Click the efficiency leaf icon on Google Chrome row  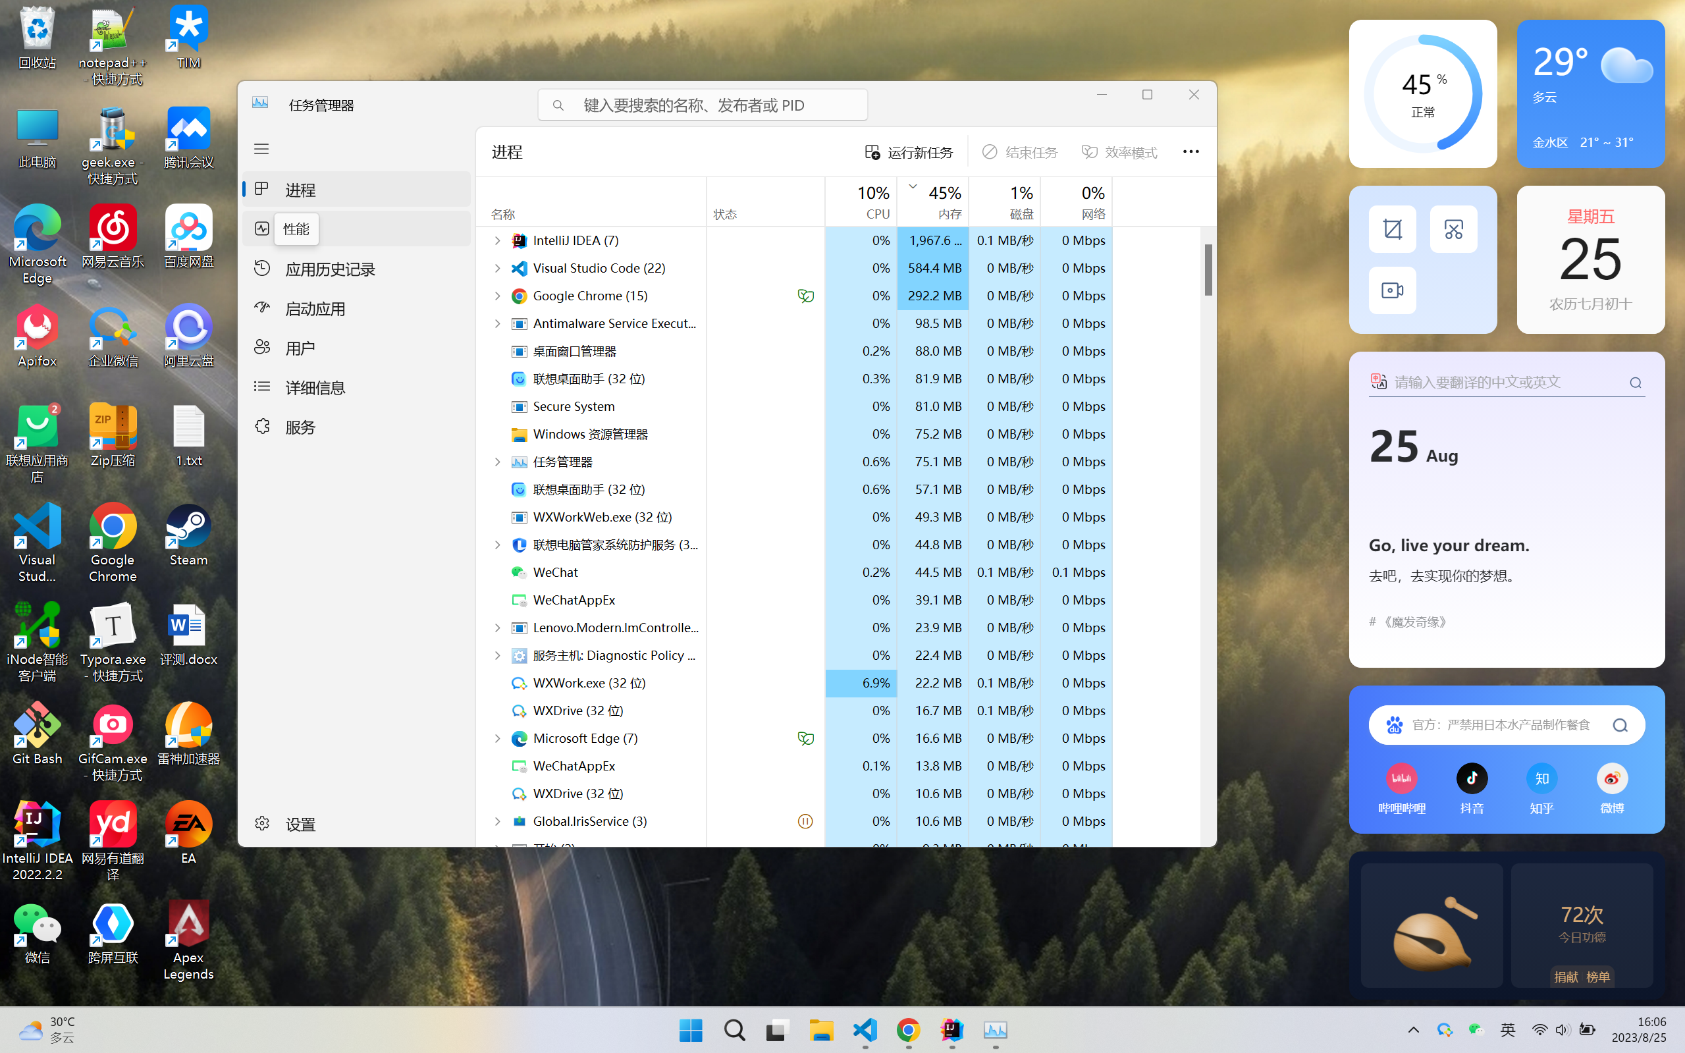805,296
